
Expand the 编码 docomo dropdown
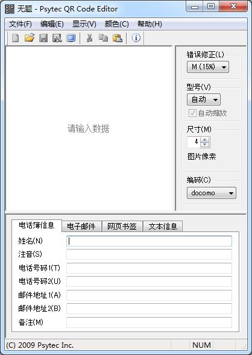click(x=212, y=193)
